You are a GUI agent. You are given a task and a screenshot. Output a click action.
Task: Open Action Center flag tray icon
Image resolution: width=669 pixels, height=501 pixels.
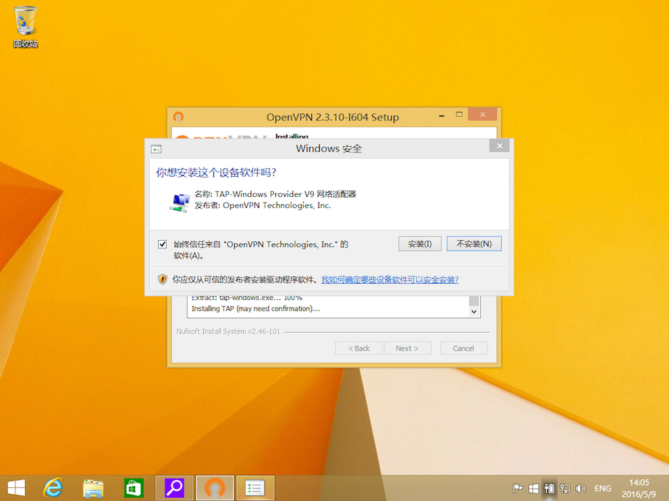(x=518, y=488)
